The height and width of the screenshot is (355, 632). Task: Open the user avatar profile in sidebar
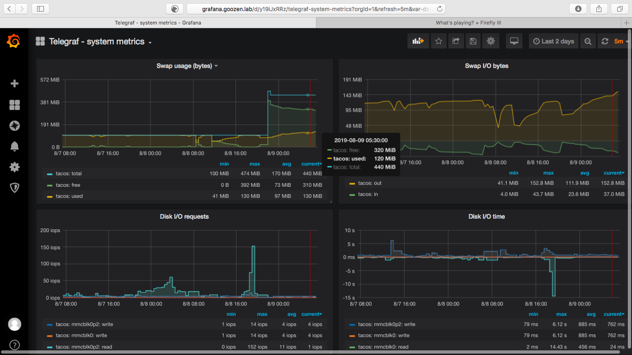point(14,324)
